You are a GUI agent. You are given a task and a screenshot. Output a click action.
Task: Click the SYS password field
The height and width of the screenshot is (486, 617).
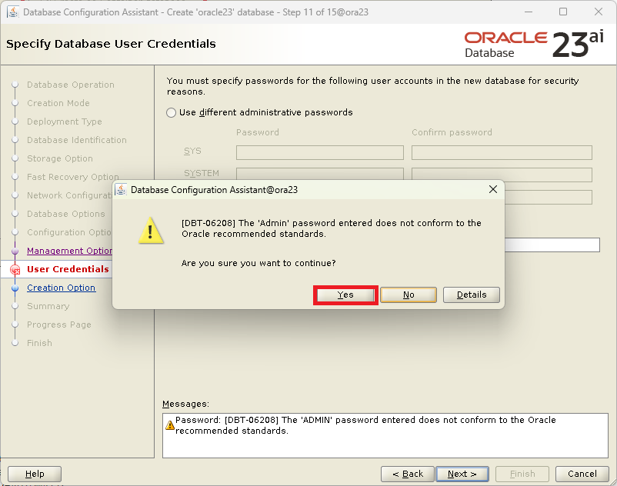pyautogui.click(x=320, y=152)
